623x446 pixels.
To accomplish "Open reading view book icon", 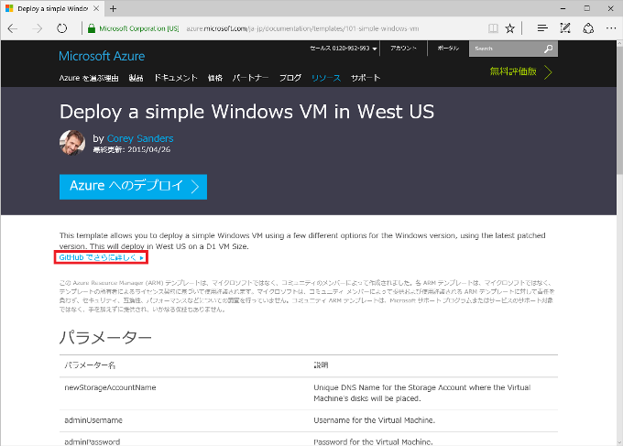I will 493,28.
